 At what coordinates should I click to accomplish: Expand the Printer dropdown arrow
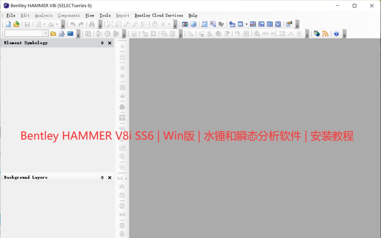tap(57, 24)
